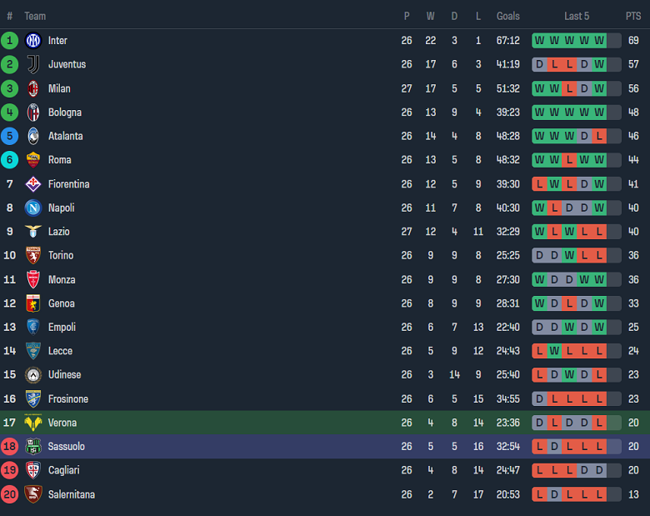Click the Verona club badge
The height and width of the screenshot is (516, 650).
tap(33, 423)
